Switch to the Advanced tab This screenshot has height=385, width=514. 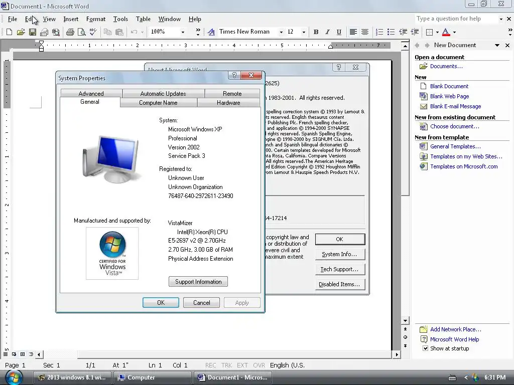click(x=91, y=94)
